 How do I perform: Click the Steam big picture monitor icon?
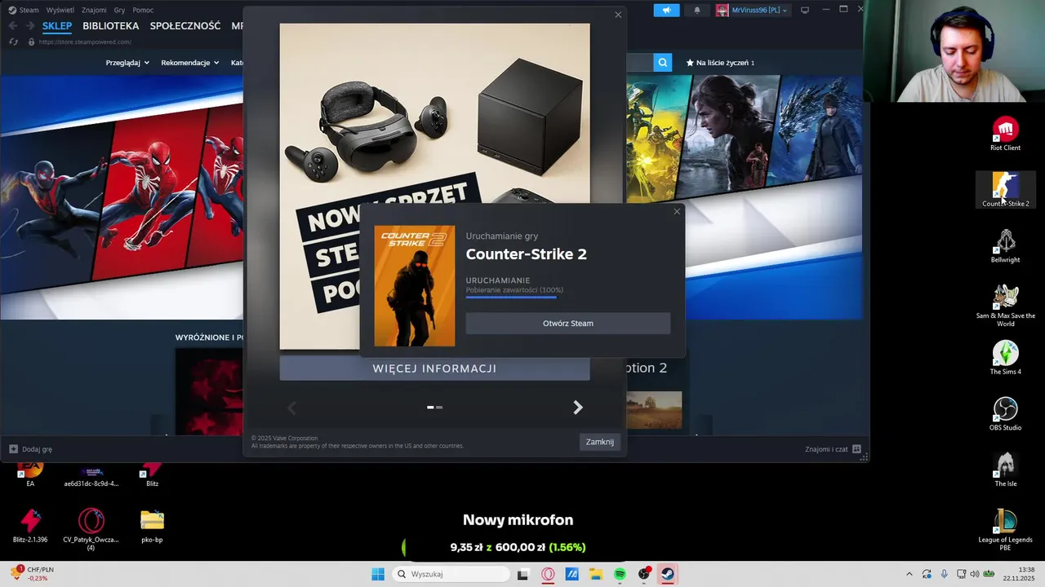[804, 10]
